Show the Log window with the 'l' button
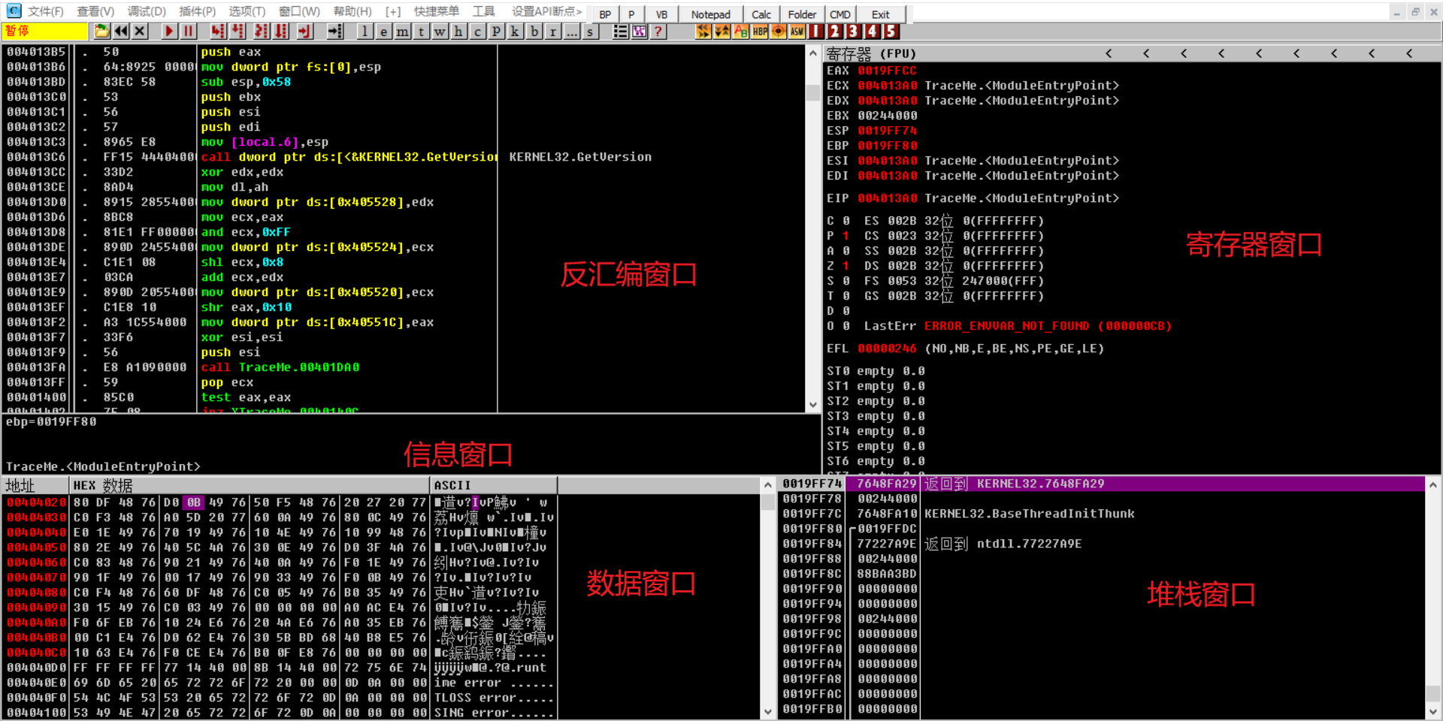This screenshot has width=1443, height=721. [x=365, y=31]
